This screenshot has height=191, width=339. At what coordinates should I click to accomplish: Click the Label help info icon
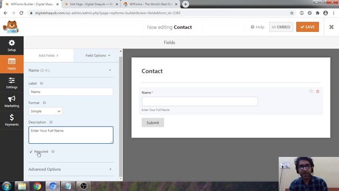[41, 83]
